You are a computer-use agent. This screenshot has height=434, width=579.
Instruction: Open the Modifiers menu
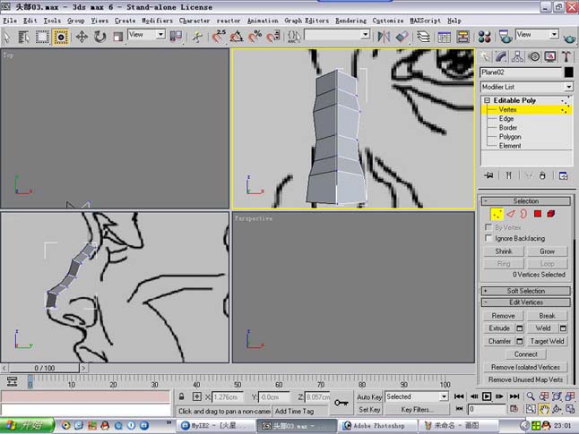tap(158, 21)
